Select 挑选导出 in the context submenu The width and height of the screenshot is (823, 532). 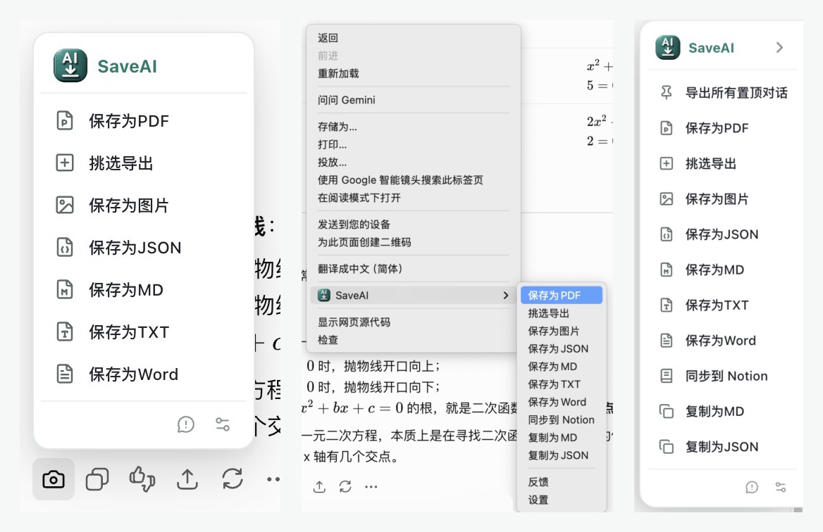coord(548,313)
